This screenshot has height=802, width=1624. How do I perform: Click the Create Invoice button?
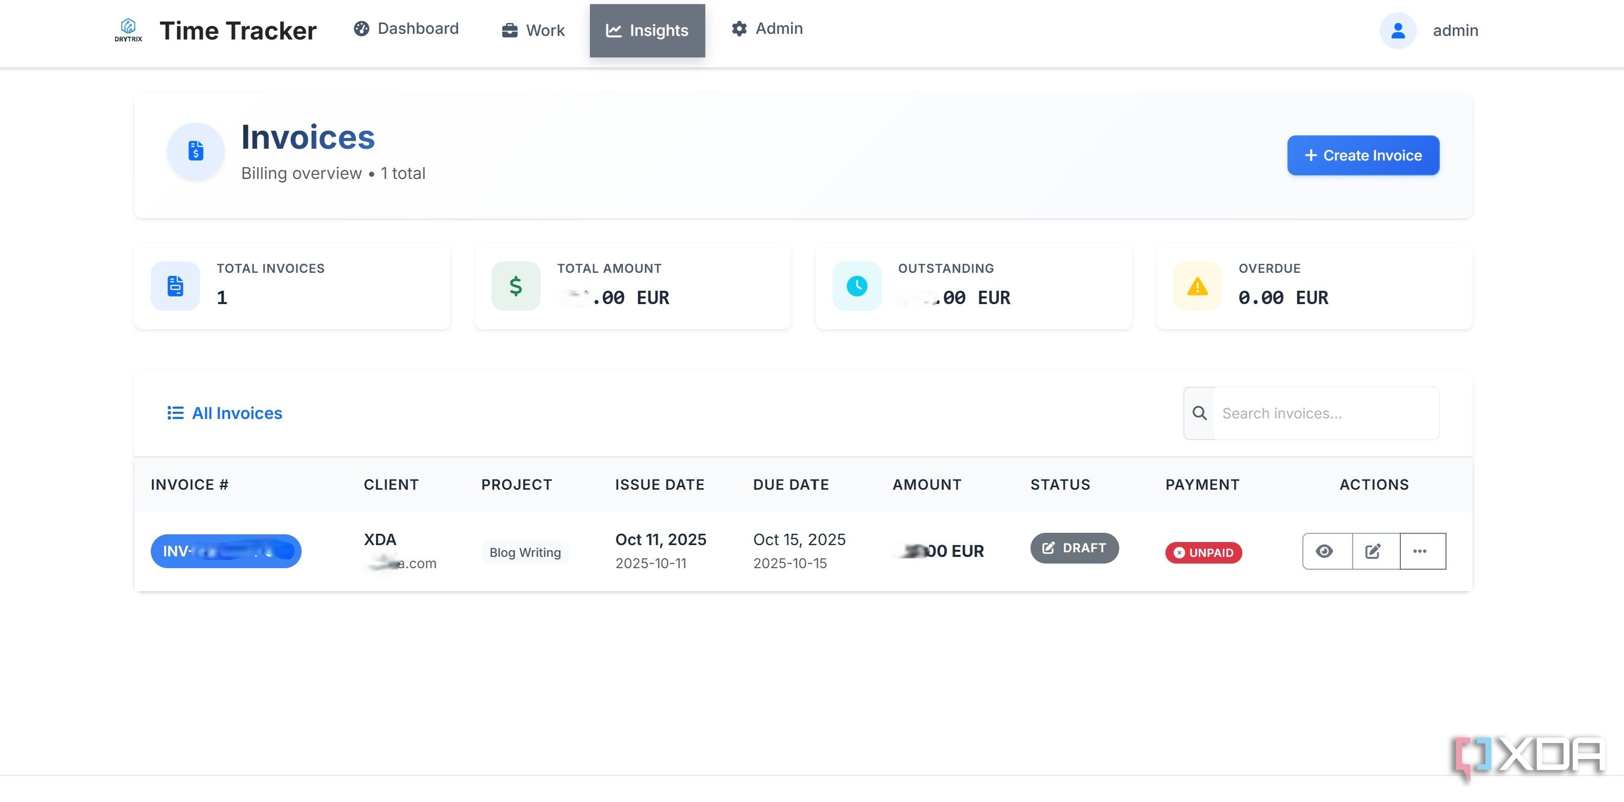pyautogui.click(x=1363, y=155)
